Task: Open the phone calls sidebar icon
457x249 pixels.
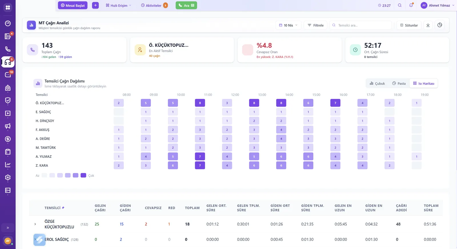Action: [x=8, y=49]
